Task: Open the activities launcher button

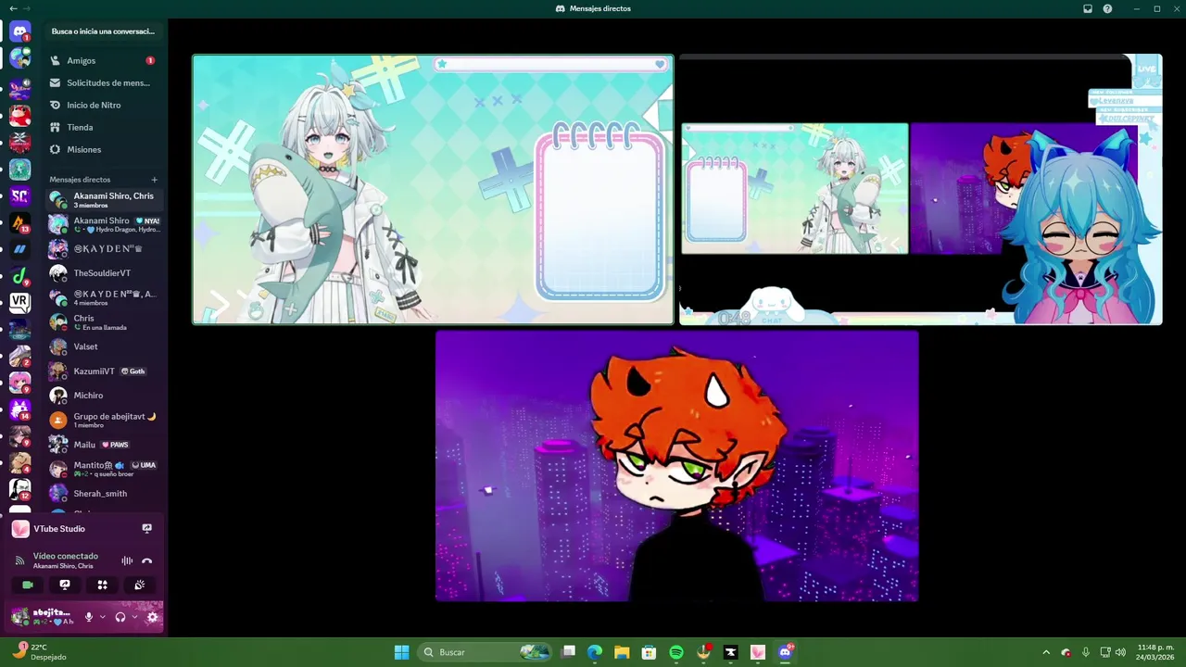Action: click(102, 585)
